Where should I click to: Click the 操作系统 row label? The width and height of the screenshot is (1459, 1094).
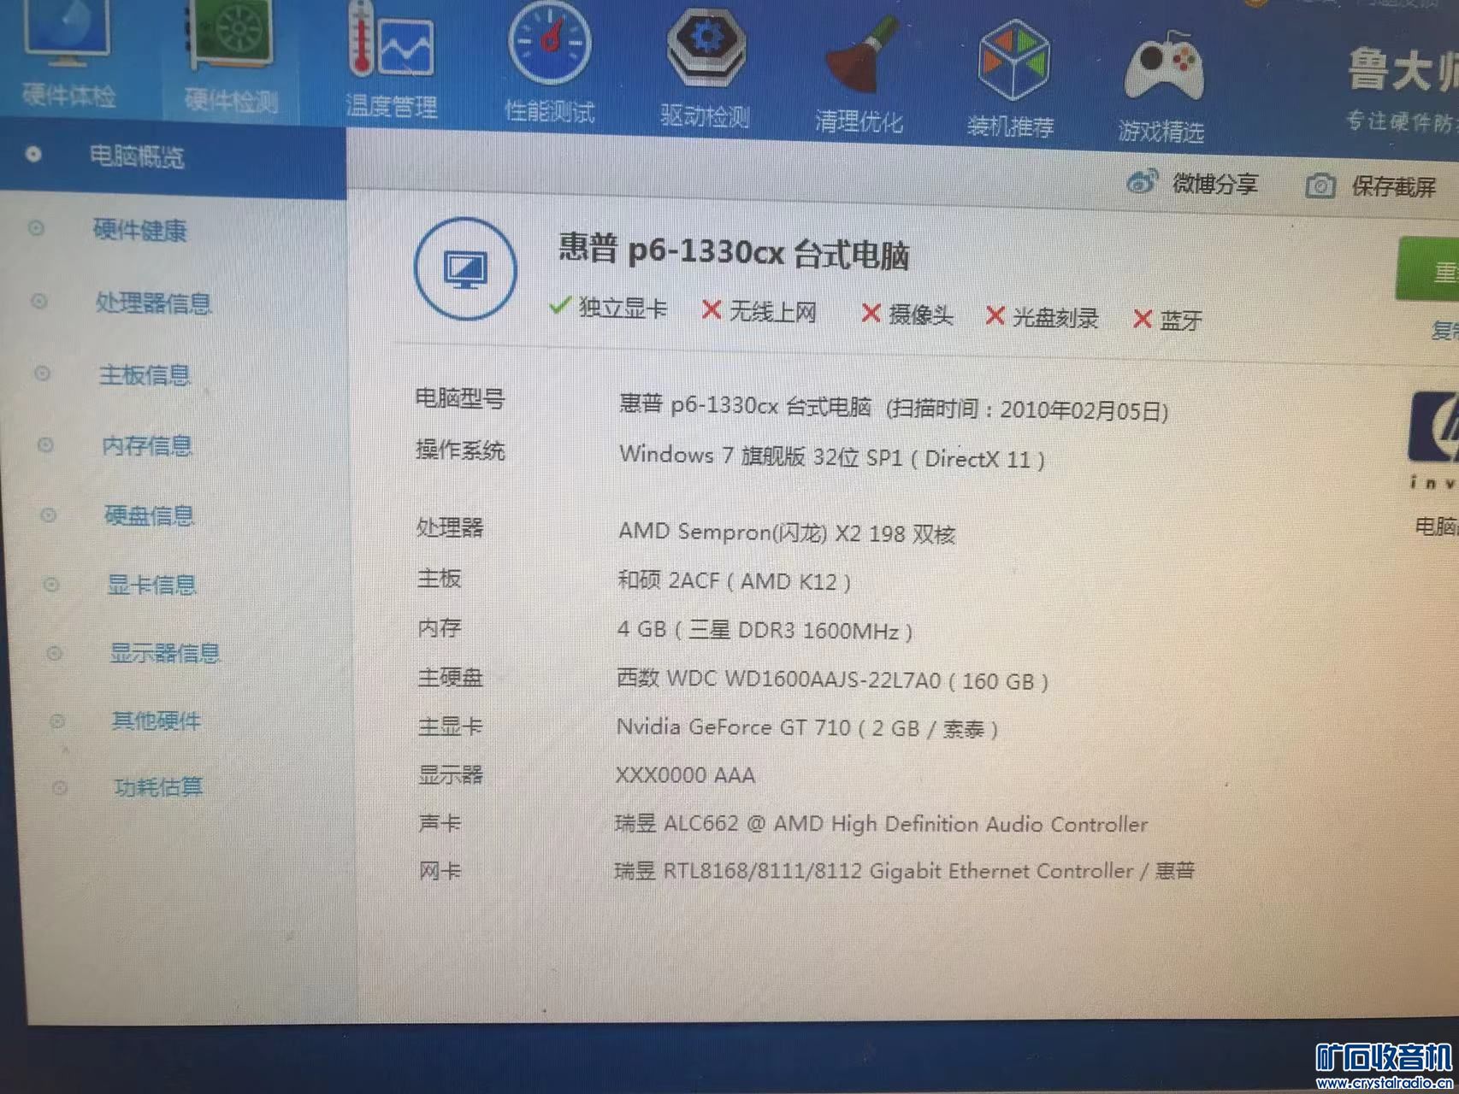click(x=460, y=450)
